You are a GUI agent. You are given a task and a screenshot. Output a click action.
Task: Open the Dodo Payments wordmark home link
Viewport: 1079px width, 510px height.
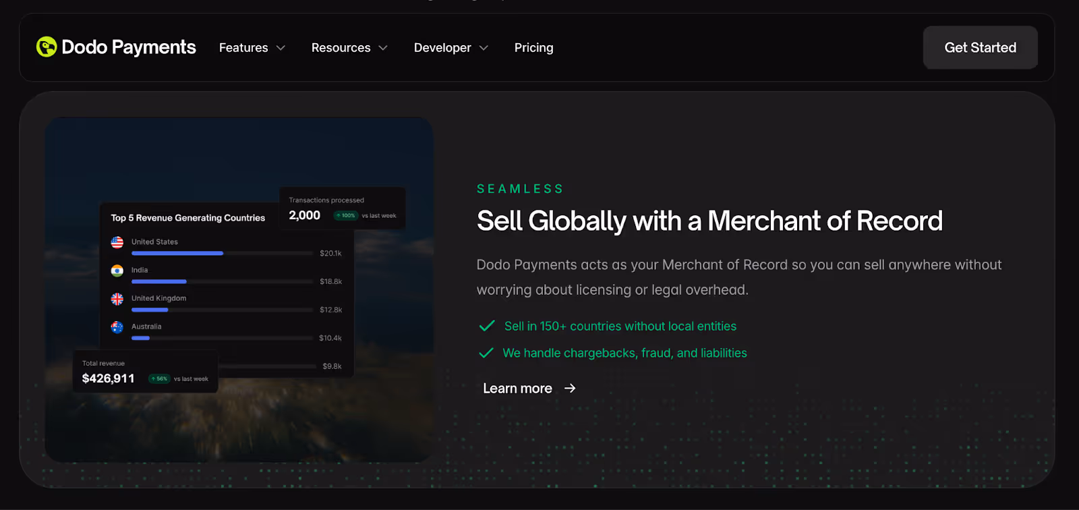click(129, 47)
